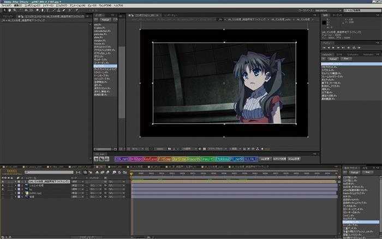Hide the third layer using its eye toggle

pos(3,189)
